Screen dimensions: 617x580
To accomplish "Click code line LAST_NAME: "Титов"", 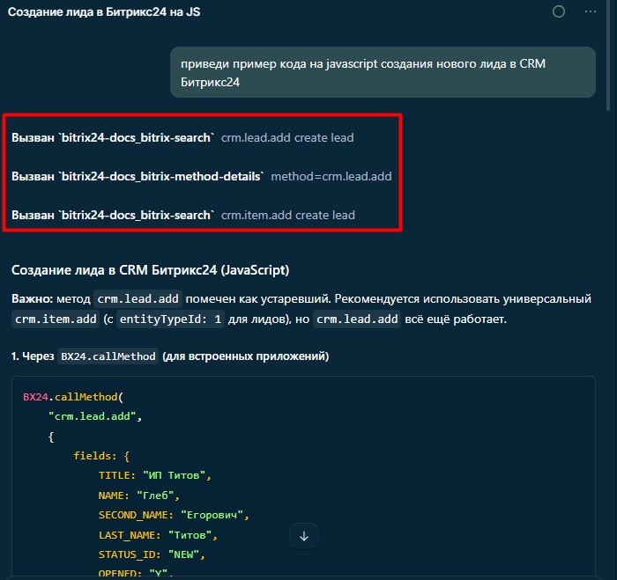I will [x=158, y=535].
